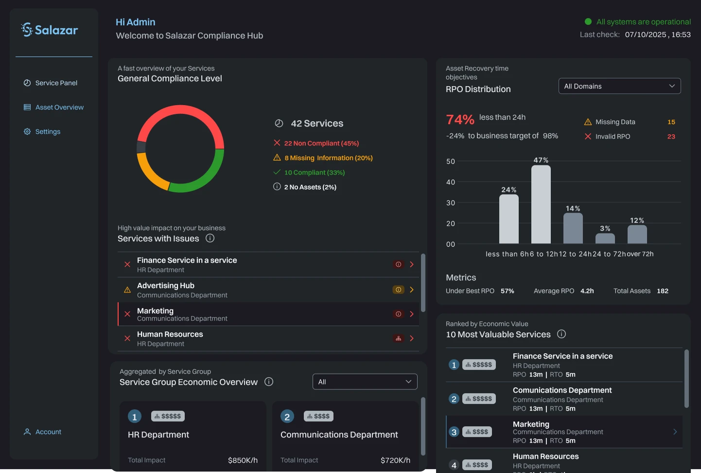Screen dimensions: 701x473
Task: Expand the Marketing issue row chevron
Action: click(x=412, y=314)
